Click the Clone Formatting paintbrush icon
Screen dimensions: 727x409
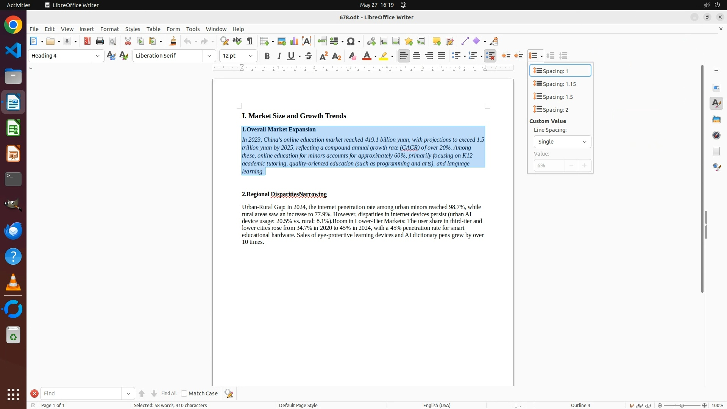click(173, 41)
